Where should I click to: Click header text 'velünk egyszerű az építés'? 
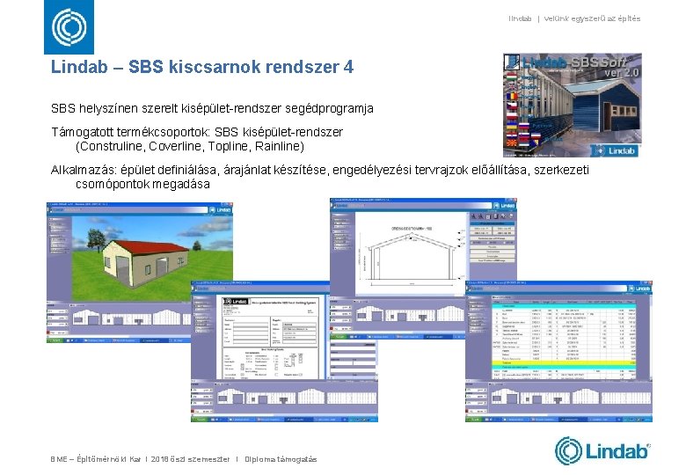click(592, 18)
